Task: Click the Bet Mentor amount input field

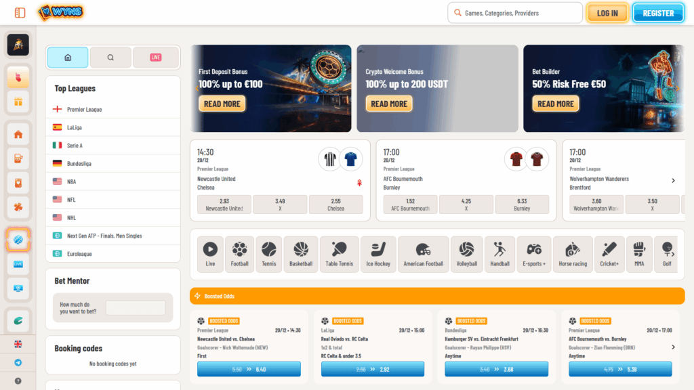Action: tap(136, 308)
